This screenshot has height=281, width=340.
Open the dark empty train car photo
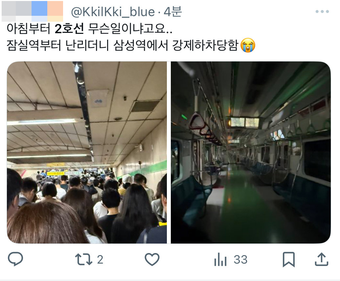[x=251, y=152]
